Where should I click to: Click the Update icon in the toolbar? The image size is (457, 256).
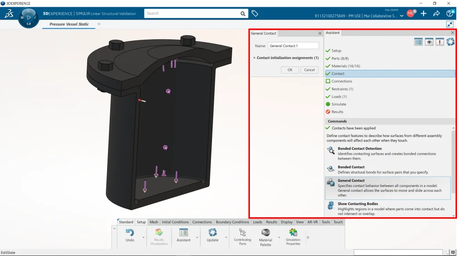pyautogui.click(x=212, y=232)
